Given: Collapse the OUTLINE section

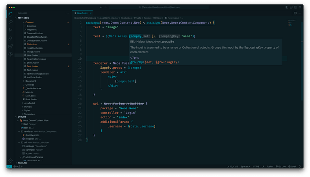Looking at the screenshot, I should [x=22, y=117].
